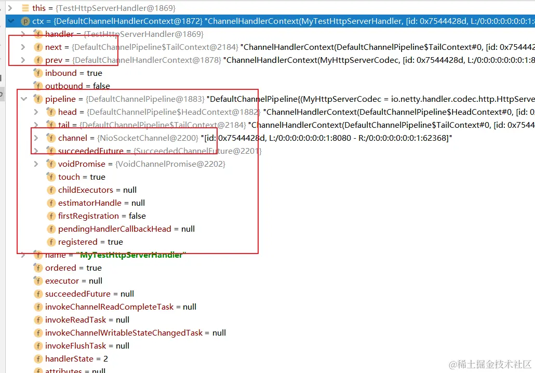Expand the next field node
This screenshot has height=373, width=535.
pyautogui.click(x=23, y=47)
